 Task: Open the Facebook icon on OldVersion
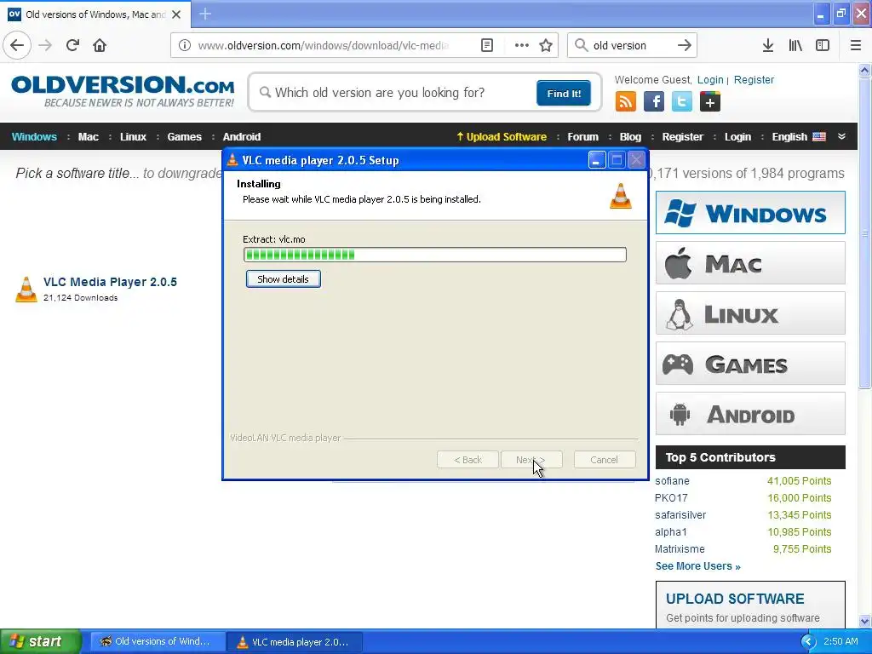[654, 102]
